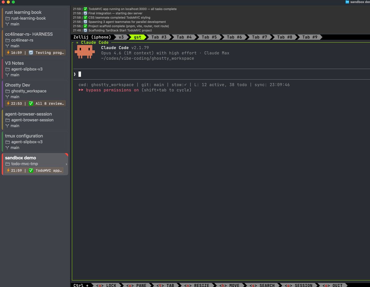
Task: Open the agent-browser-session workspace title
Action: click(x=28, y=114)
